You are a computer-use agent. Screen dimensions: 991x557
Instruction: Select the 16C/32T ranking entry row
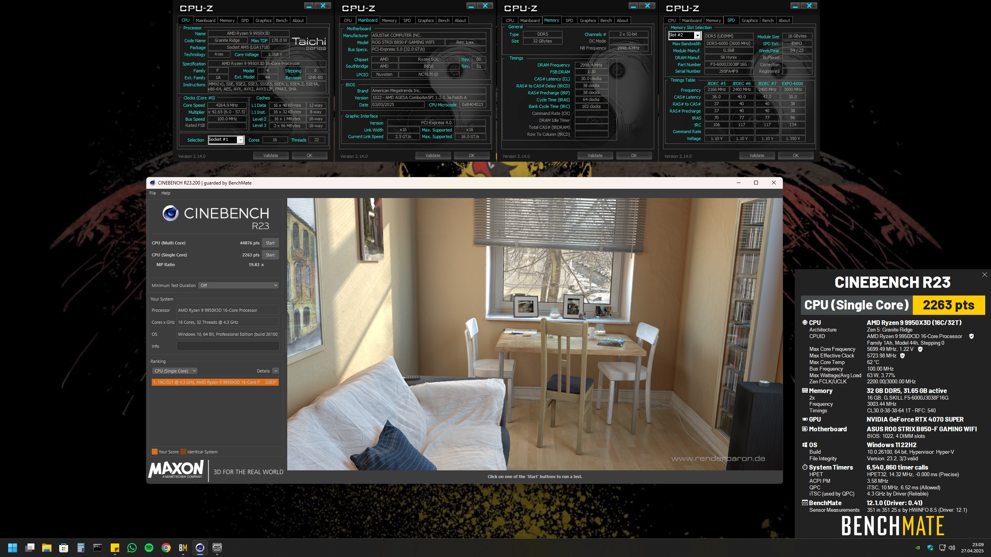215,382
